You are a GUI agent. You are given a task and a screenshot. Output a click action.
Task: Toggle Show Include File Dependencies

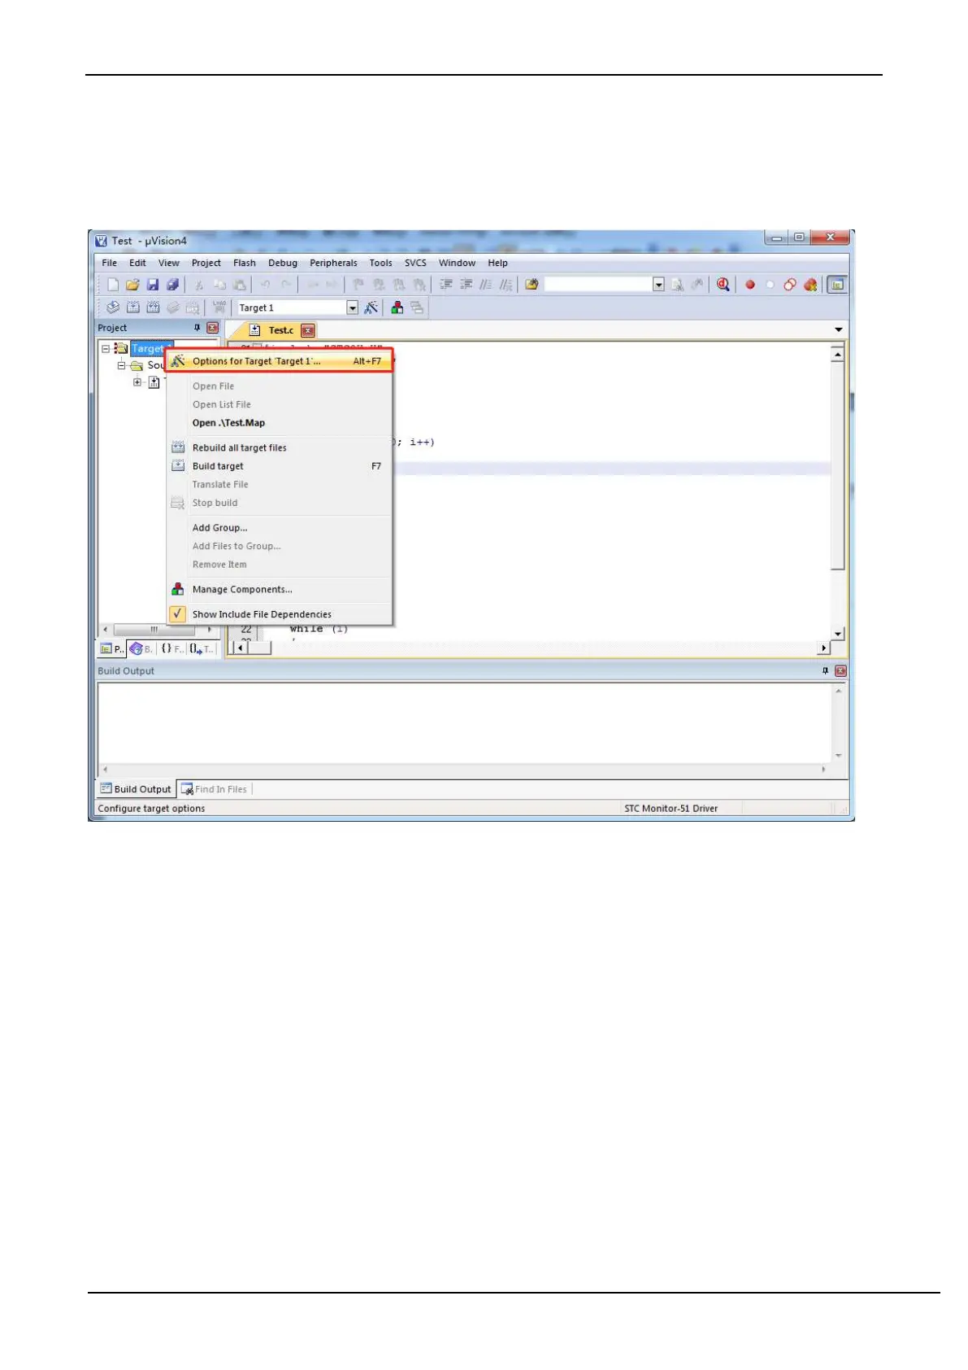click(279, 614)
